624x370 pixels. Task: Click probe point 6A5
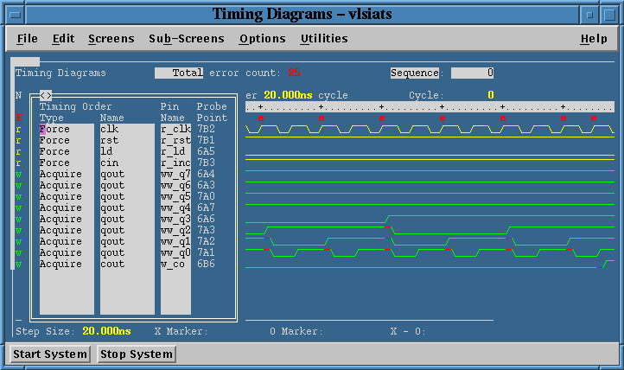click(x=206, y=151)
